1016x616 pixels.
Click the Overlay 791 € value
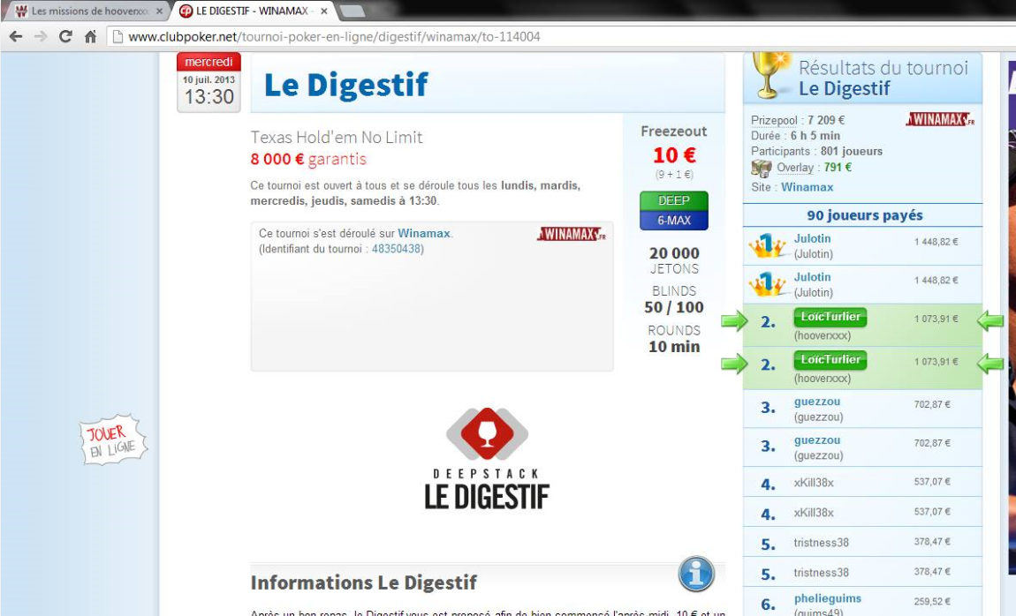tap(838, 168)
